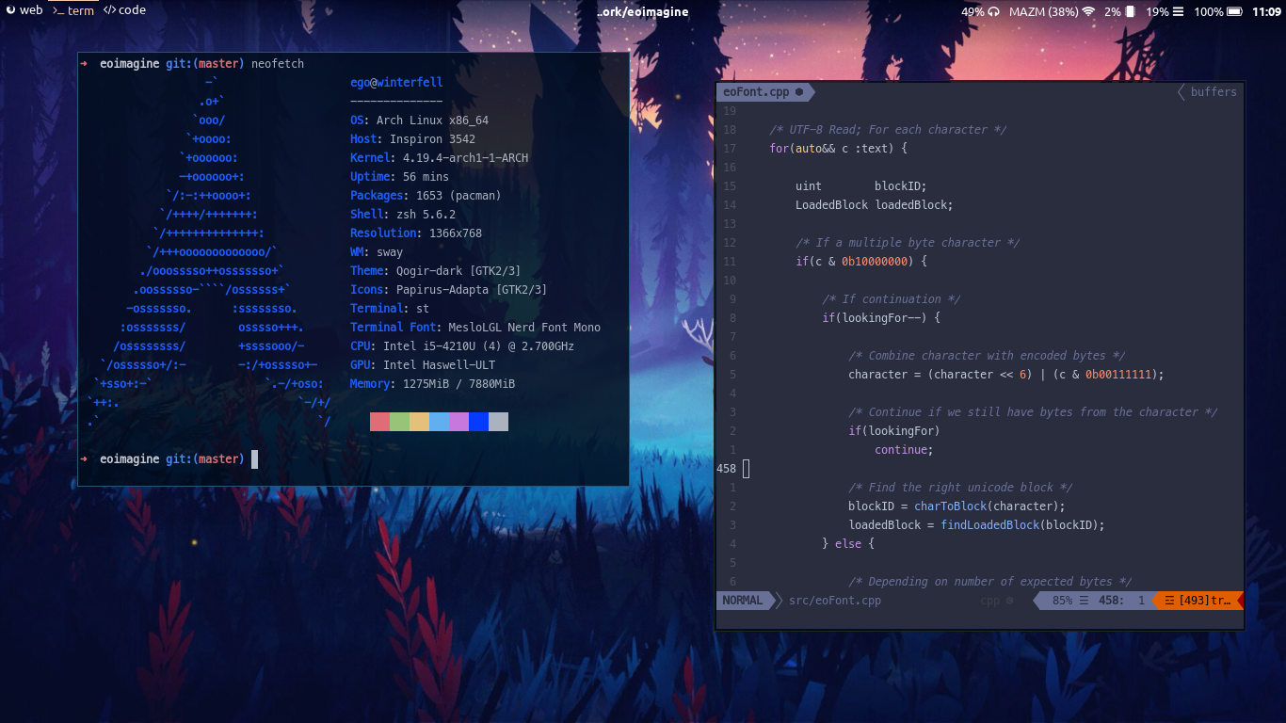Click the 'neofetch' command text in terminal
Image resolution: width=1286 pixels, height=723 pixels.
pyautogui.click(x=278, y=64)
